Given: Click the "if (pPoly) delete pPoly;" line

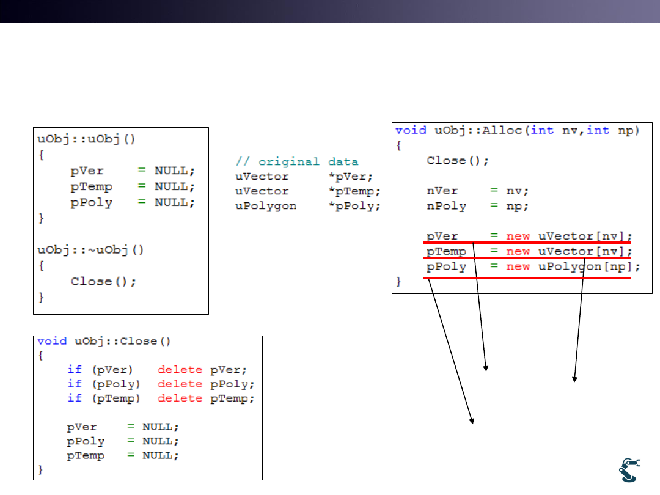Looking at the screenshot, I should pyautogui.click(x=160, y=384).
